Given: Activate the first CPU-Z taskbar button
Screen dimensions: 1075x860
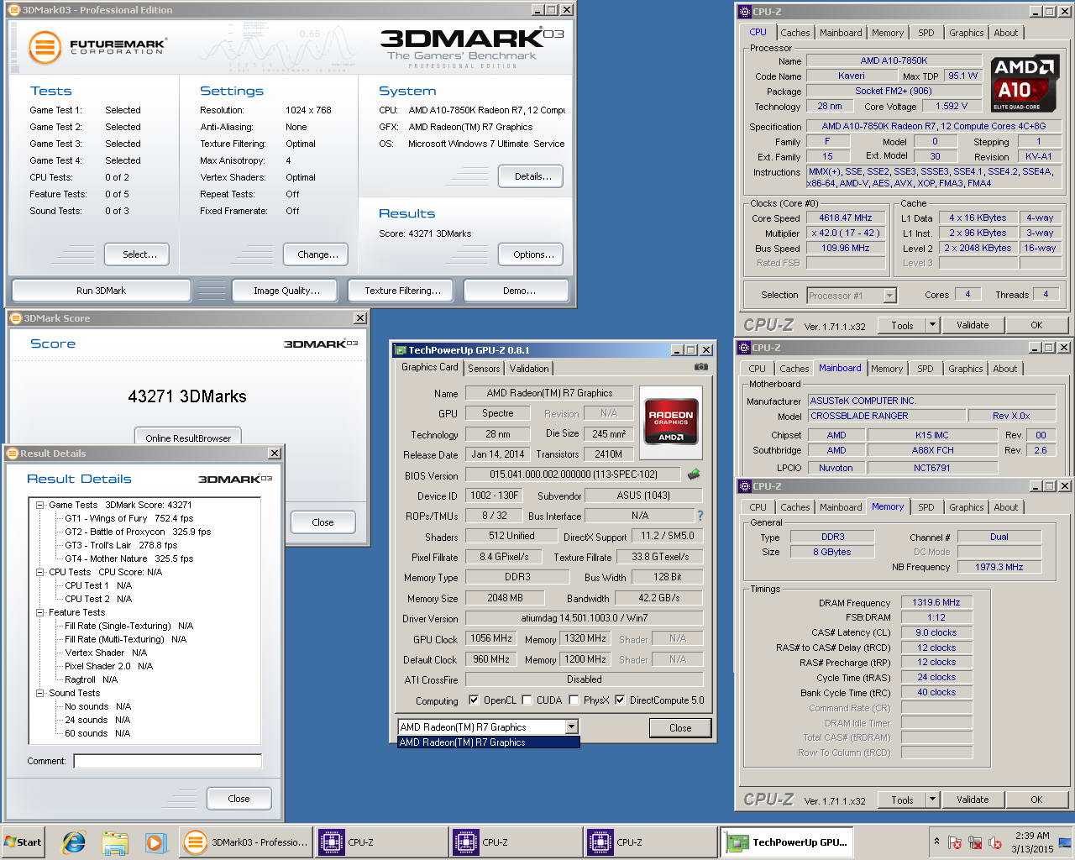Looking at the screenshot, I should click(380, 842).
